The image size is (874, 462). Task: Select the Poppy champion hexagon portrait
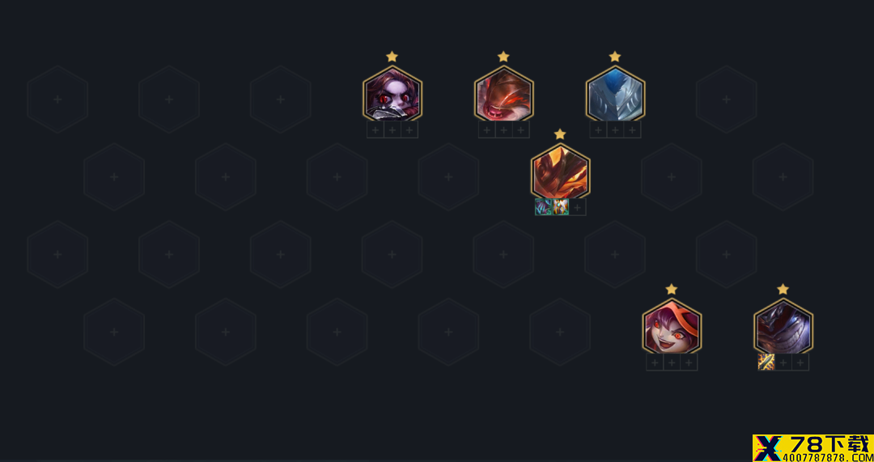[392, 94]
